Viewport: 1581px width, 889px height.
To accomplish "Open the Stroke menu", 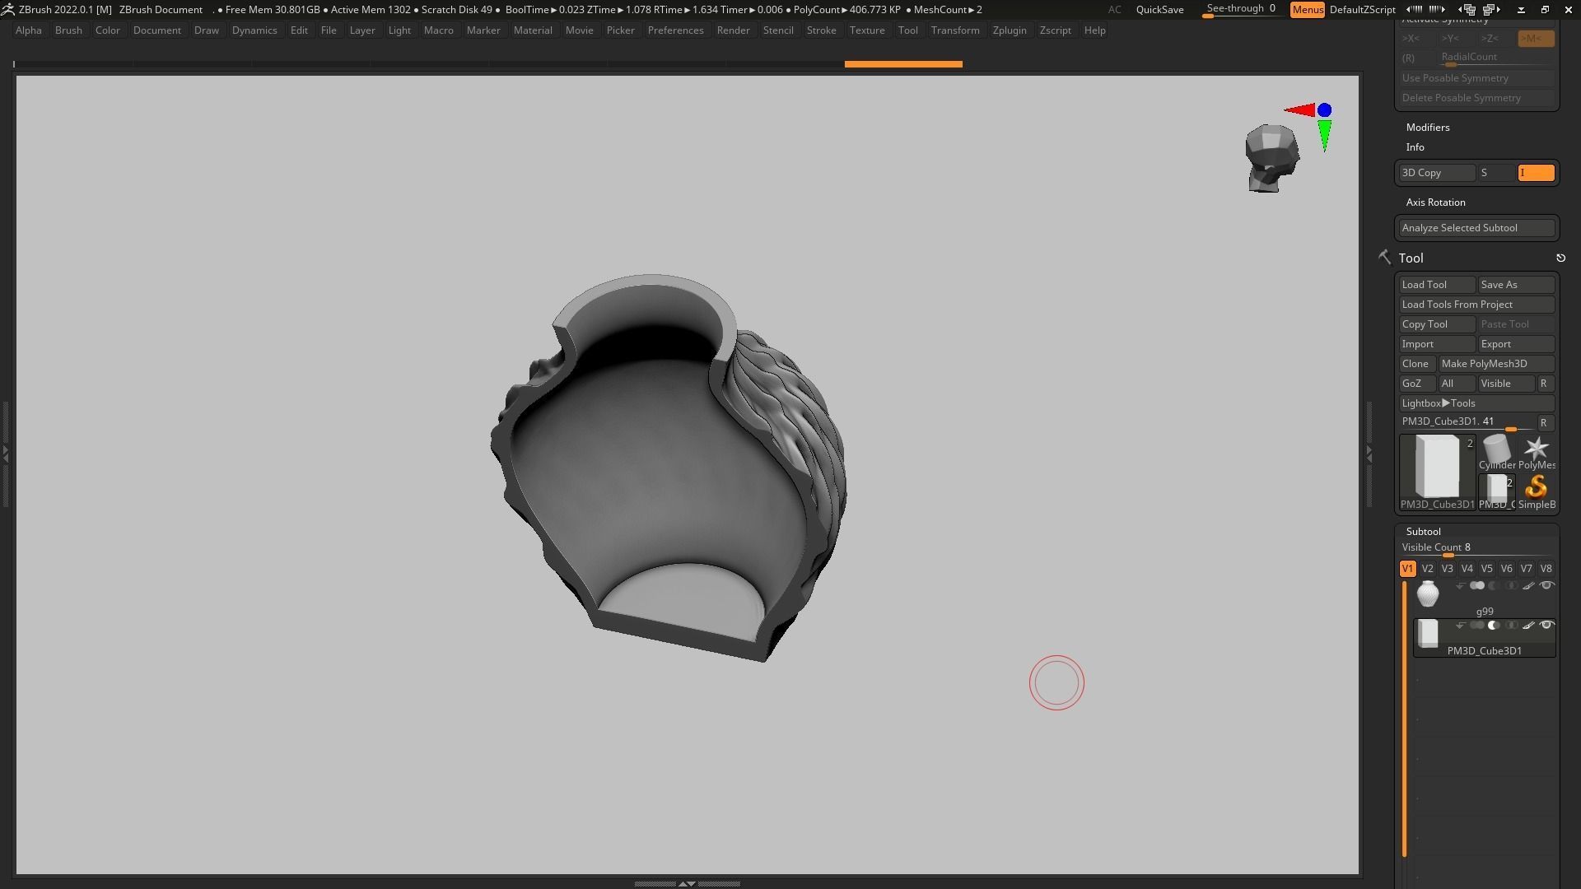I will pos(821,30).
